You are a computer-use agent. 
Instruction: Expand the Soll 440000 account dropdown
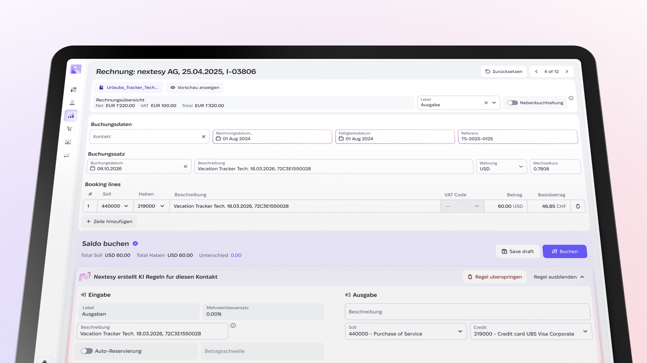point(115,206)
